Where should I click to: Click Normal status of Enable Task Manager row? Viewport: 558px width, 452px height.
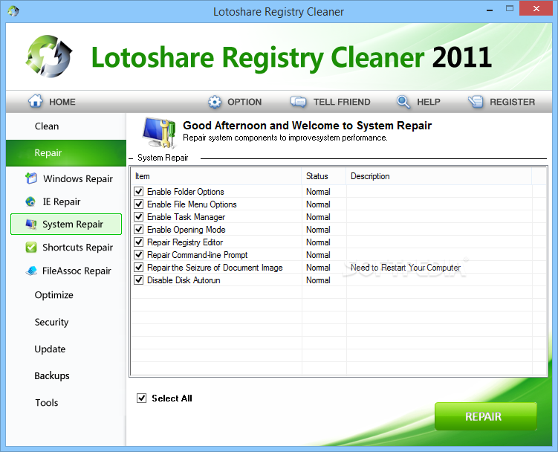tap(318, 217)
